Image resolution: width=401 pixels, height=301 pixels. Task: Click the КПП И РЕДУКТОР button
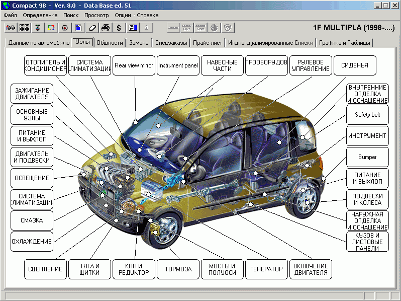[x=134, y=269]
